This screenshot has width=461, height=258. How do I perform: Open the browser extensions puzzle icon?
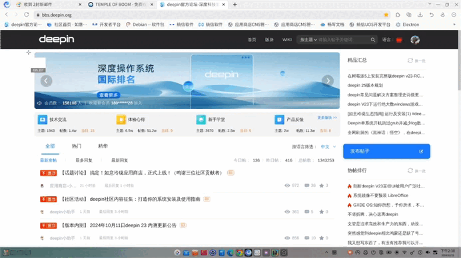398,15
